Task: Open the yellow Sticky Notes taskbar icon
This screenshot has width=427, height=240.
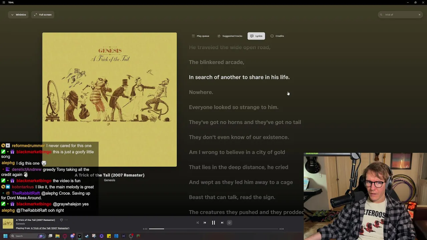Action: (109, 236)
